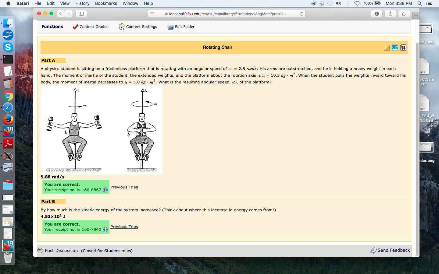Viewport: 439px width, 274px height.
Task: Go back to previous page
Action: coord(61,14)
